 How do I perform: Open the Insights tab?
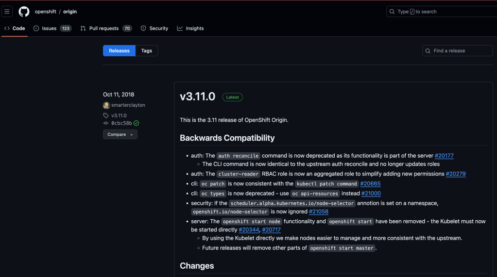click(x=190, y=29)
